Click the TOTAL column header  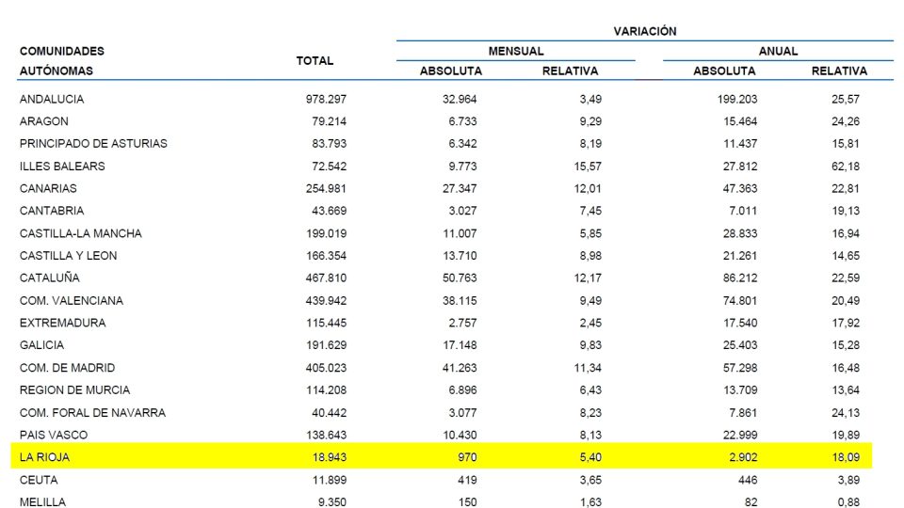(315, 61)
